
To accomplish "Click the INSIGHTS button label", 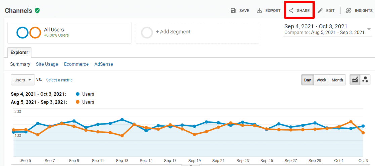I will point(364,11).
